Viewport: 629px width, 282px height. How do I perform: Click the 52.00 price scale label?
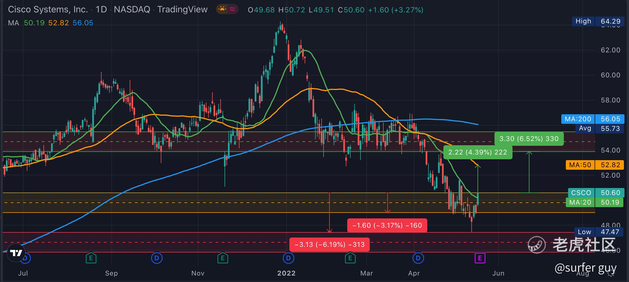coord(610,175)
